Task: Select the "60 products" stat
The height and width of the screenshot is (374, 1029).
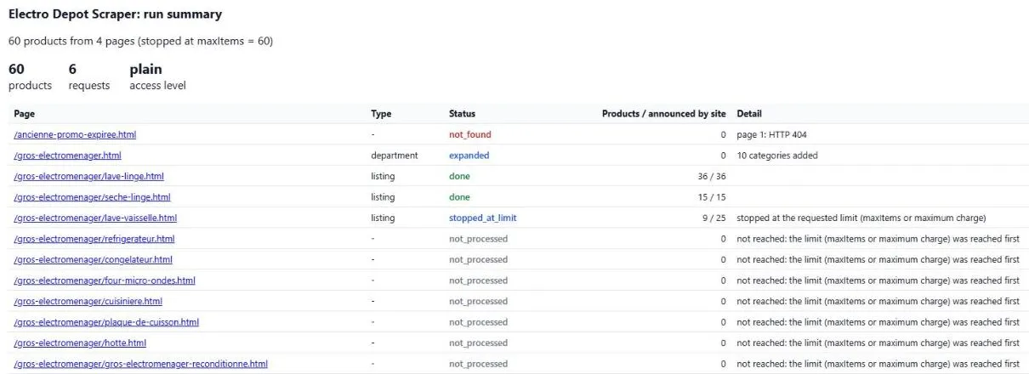Action: [x=30, y=76]
